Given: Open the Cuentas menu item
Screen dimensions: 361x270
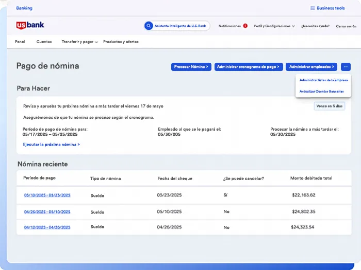Looking at the screenshot, I should click(x=44, y=42).
